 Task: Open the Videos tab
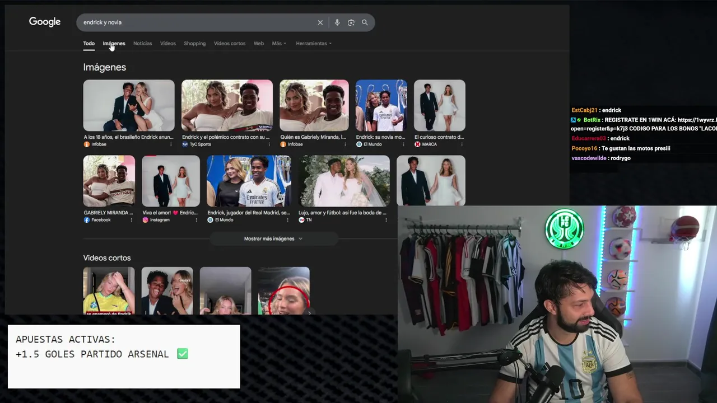point(167,44)
